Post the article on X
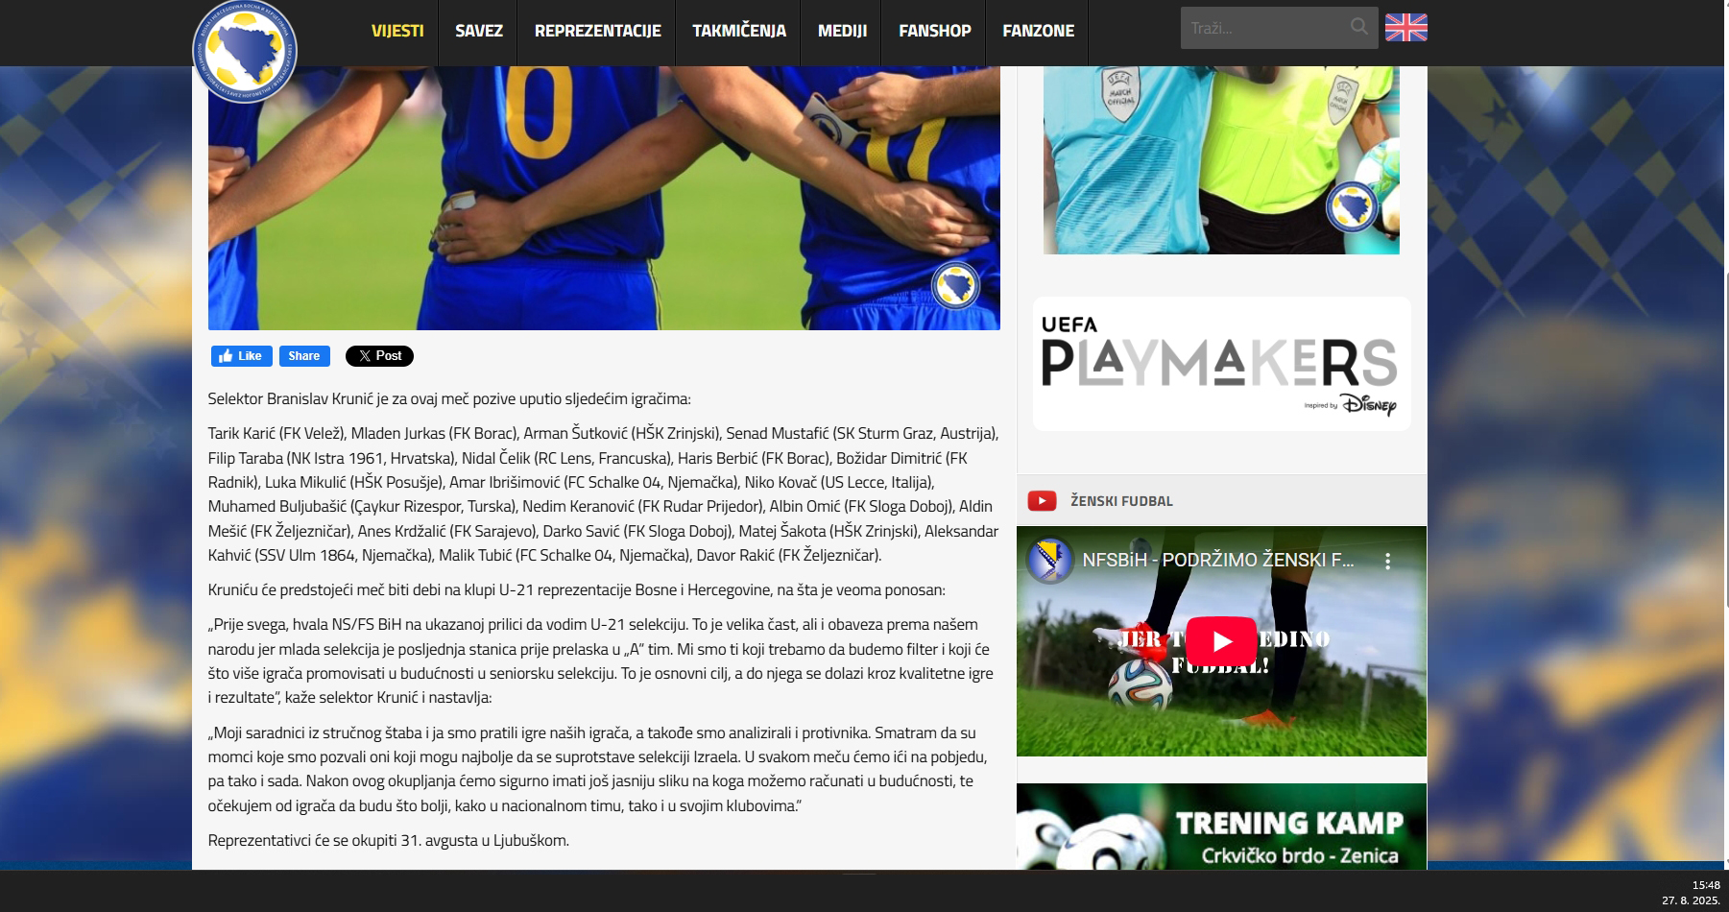Viewport: 1729px width, 912px height. pyautogui.click(x=379, y=356)
